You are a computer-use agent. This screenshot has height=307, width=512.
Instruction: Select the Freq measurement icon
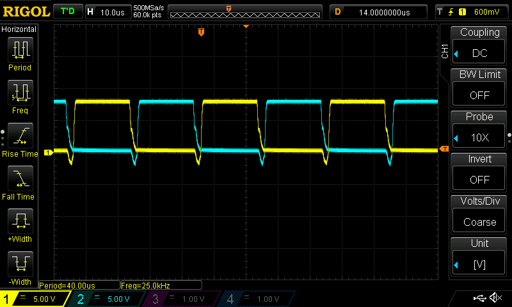tap(20, 92)
